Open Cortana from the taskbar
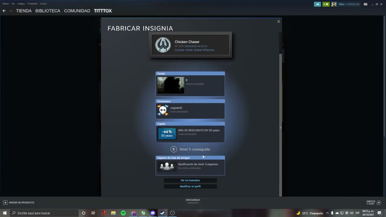Image resolution: width=386 pixels, height=217 pixels. (84, 213)
